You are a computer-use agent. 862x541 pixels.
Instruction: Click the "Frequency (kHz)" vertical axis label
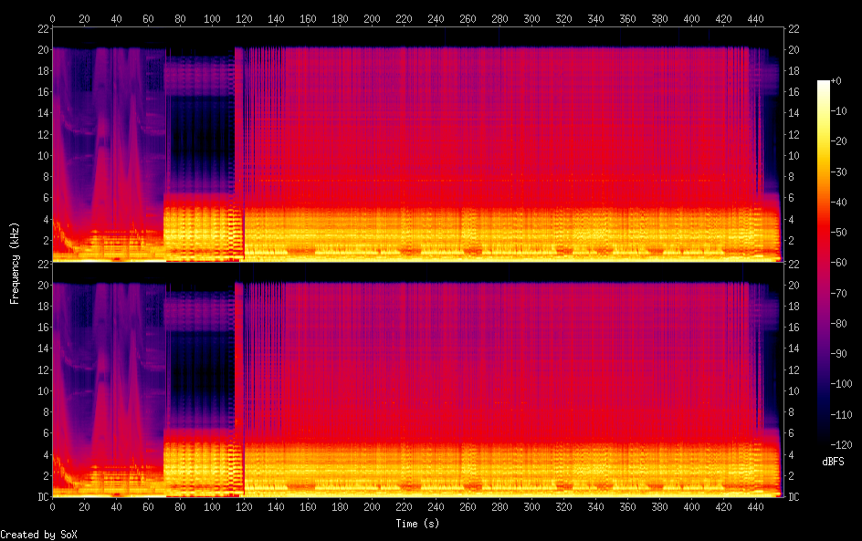(x=15, y=262)
